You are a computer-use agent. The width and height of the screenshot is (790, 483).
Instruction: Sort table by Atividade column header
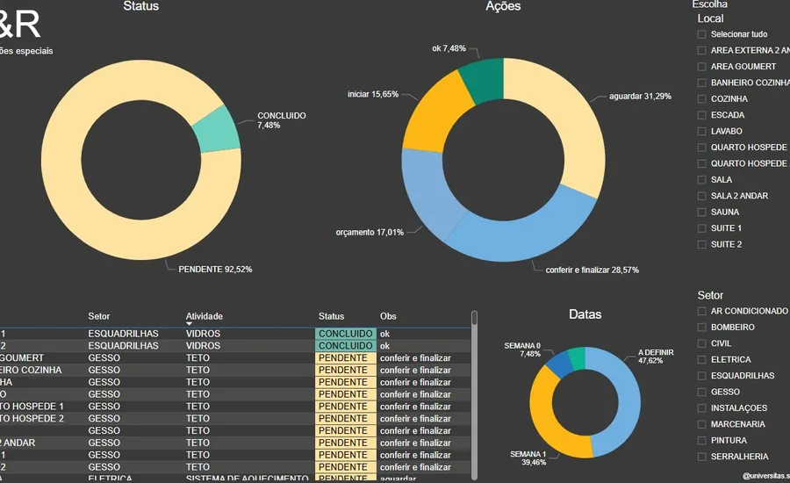[204, 316]
